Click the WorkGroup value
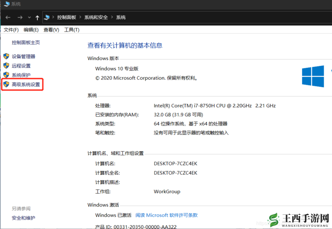Screen dimensions: 332x229 [x=167, y=191]
